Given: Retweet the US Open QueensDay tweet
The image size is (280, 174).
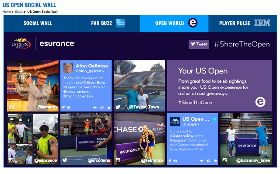Looking at the screenshot, I should [209, 161].
